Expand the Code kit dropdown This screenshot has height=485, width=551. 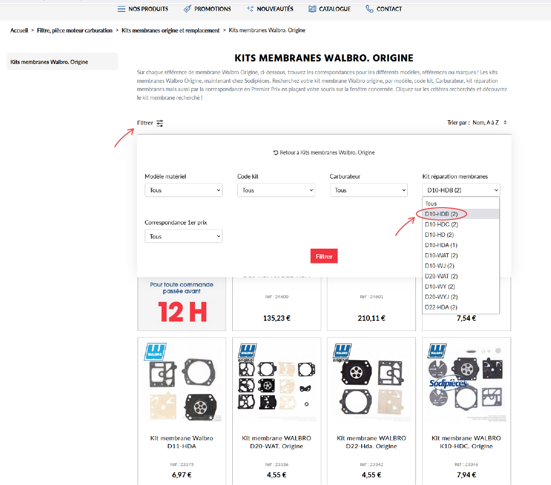point(276,190)
